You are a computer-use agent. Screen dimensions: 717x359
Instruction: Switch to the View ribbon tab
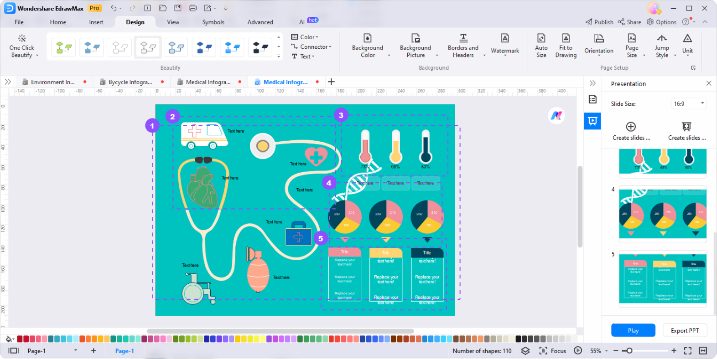coord(173,22)
